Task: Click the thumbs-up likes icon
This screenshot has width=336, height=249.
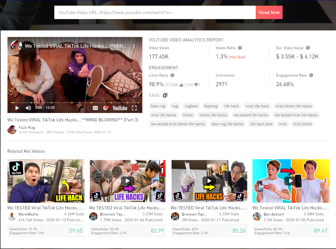Action: pos(181,85)
